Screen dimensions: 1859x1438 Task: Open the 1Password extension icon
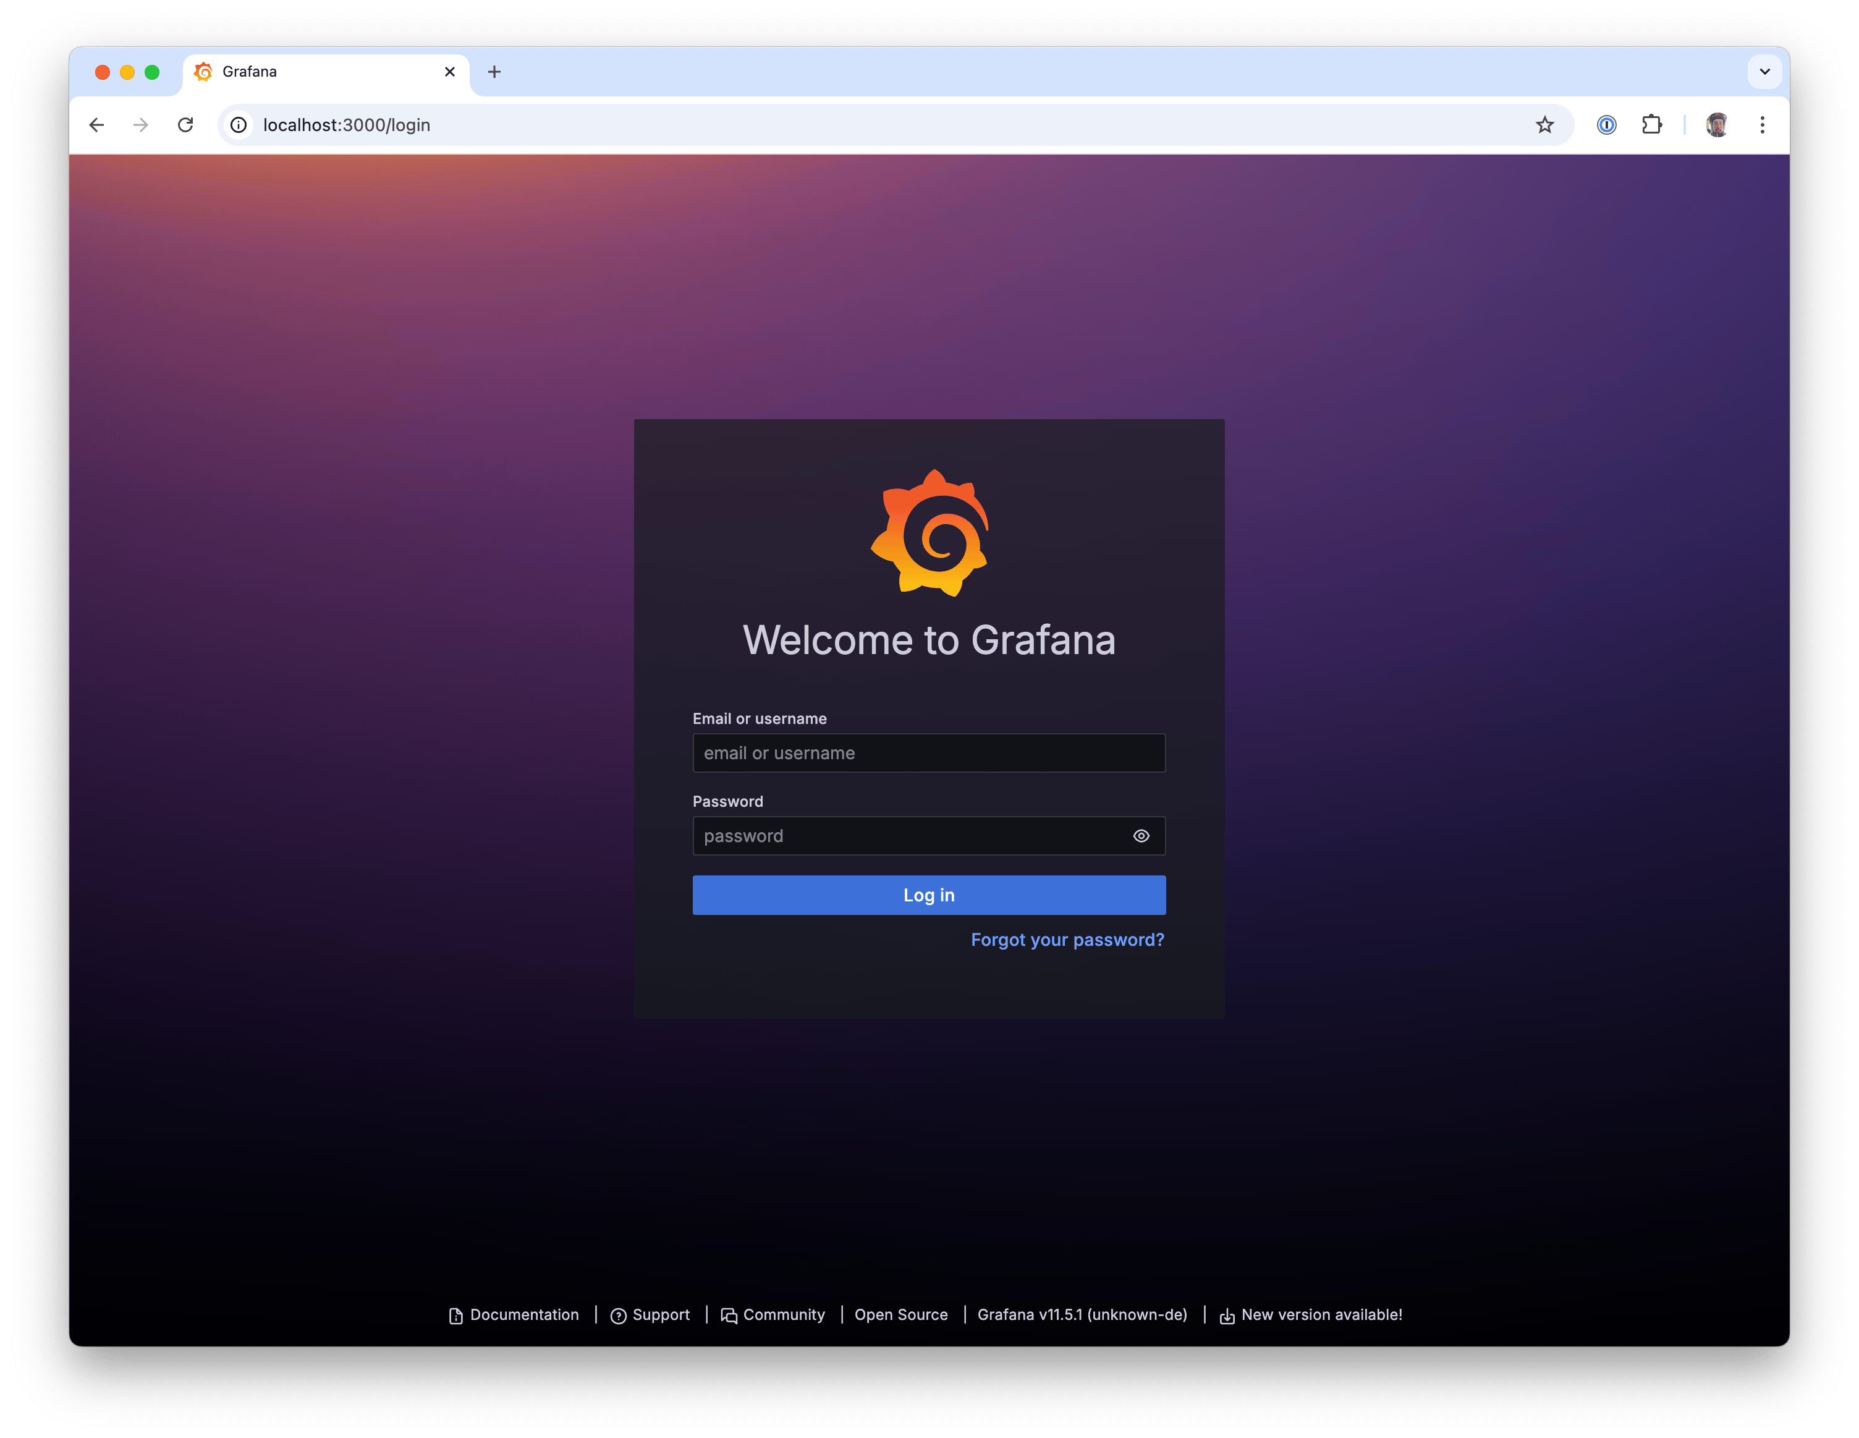[x=1606, y=125]
